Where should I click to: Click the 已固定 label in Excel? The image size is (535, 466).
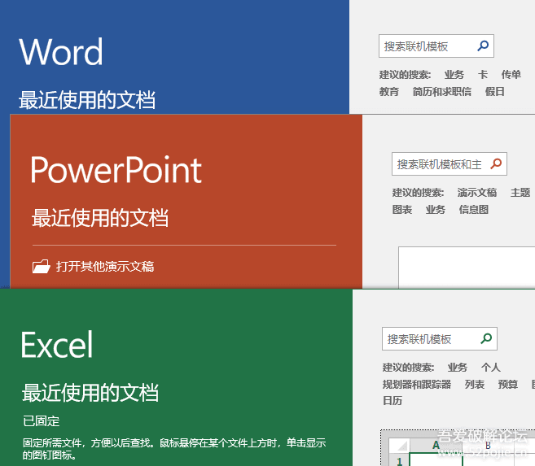click(42, 421)
